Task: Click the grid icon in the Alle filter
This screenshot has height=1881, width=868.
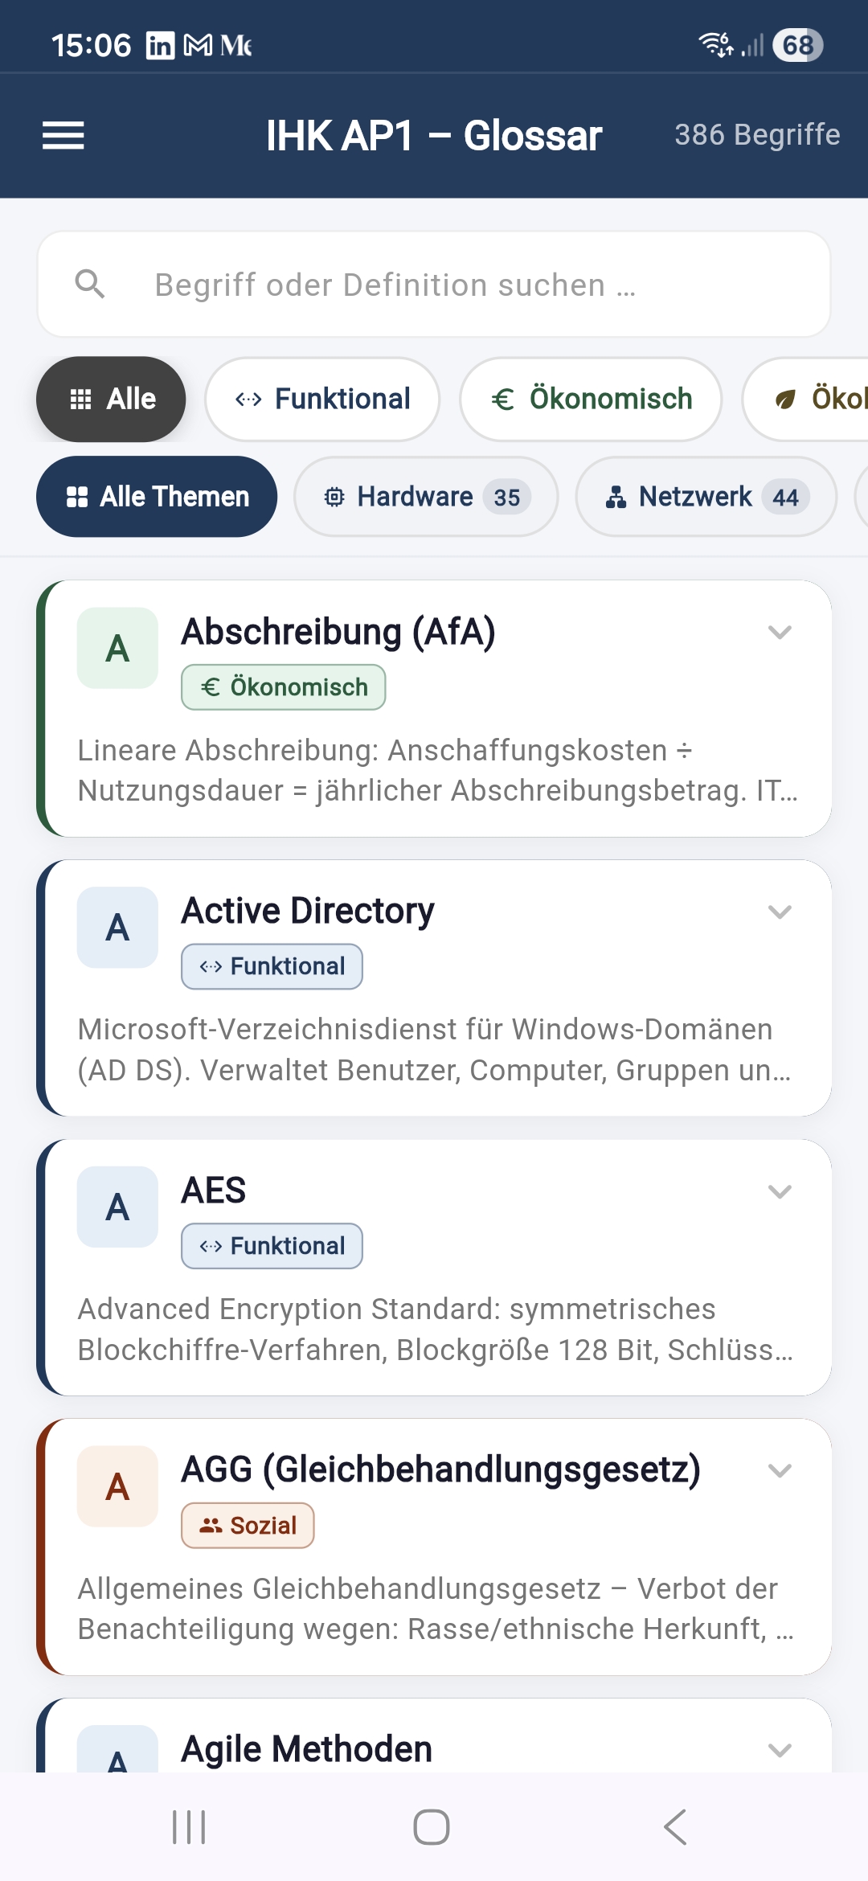Action: coord(81,399)
